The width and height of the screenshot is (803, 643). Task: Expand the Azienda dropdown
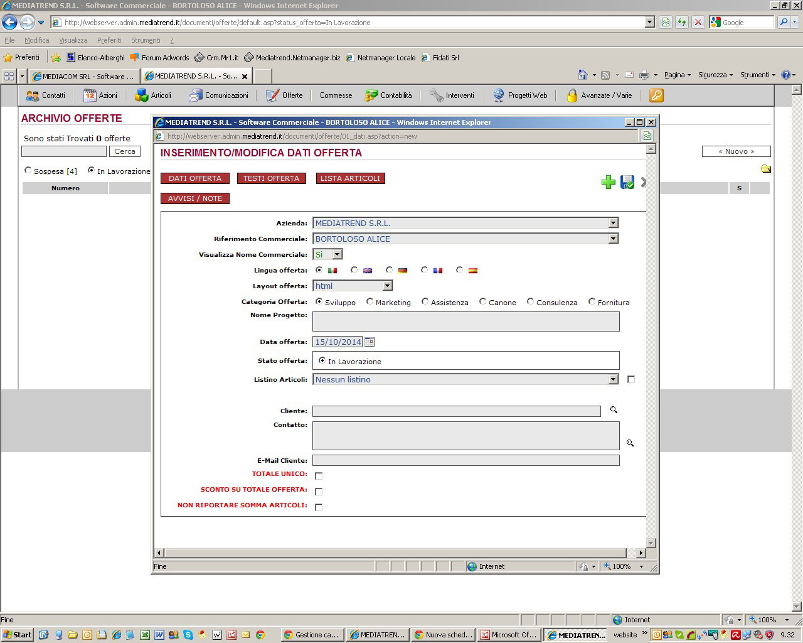click(x=613, y=223)
